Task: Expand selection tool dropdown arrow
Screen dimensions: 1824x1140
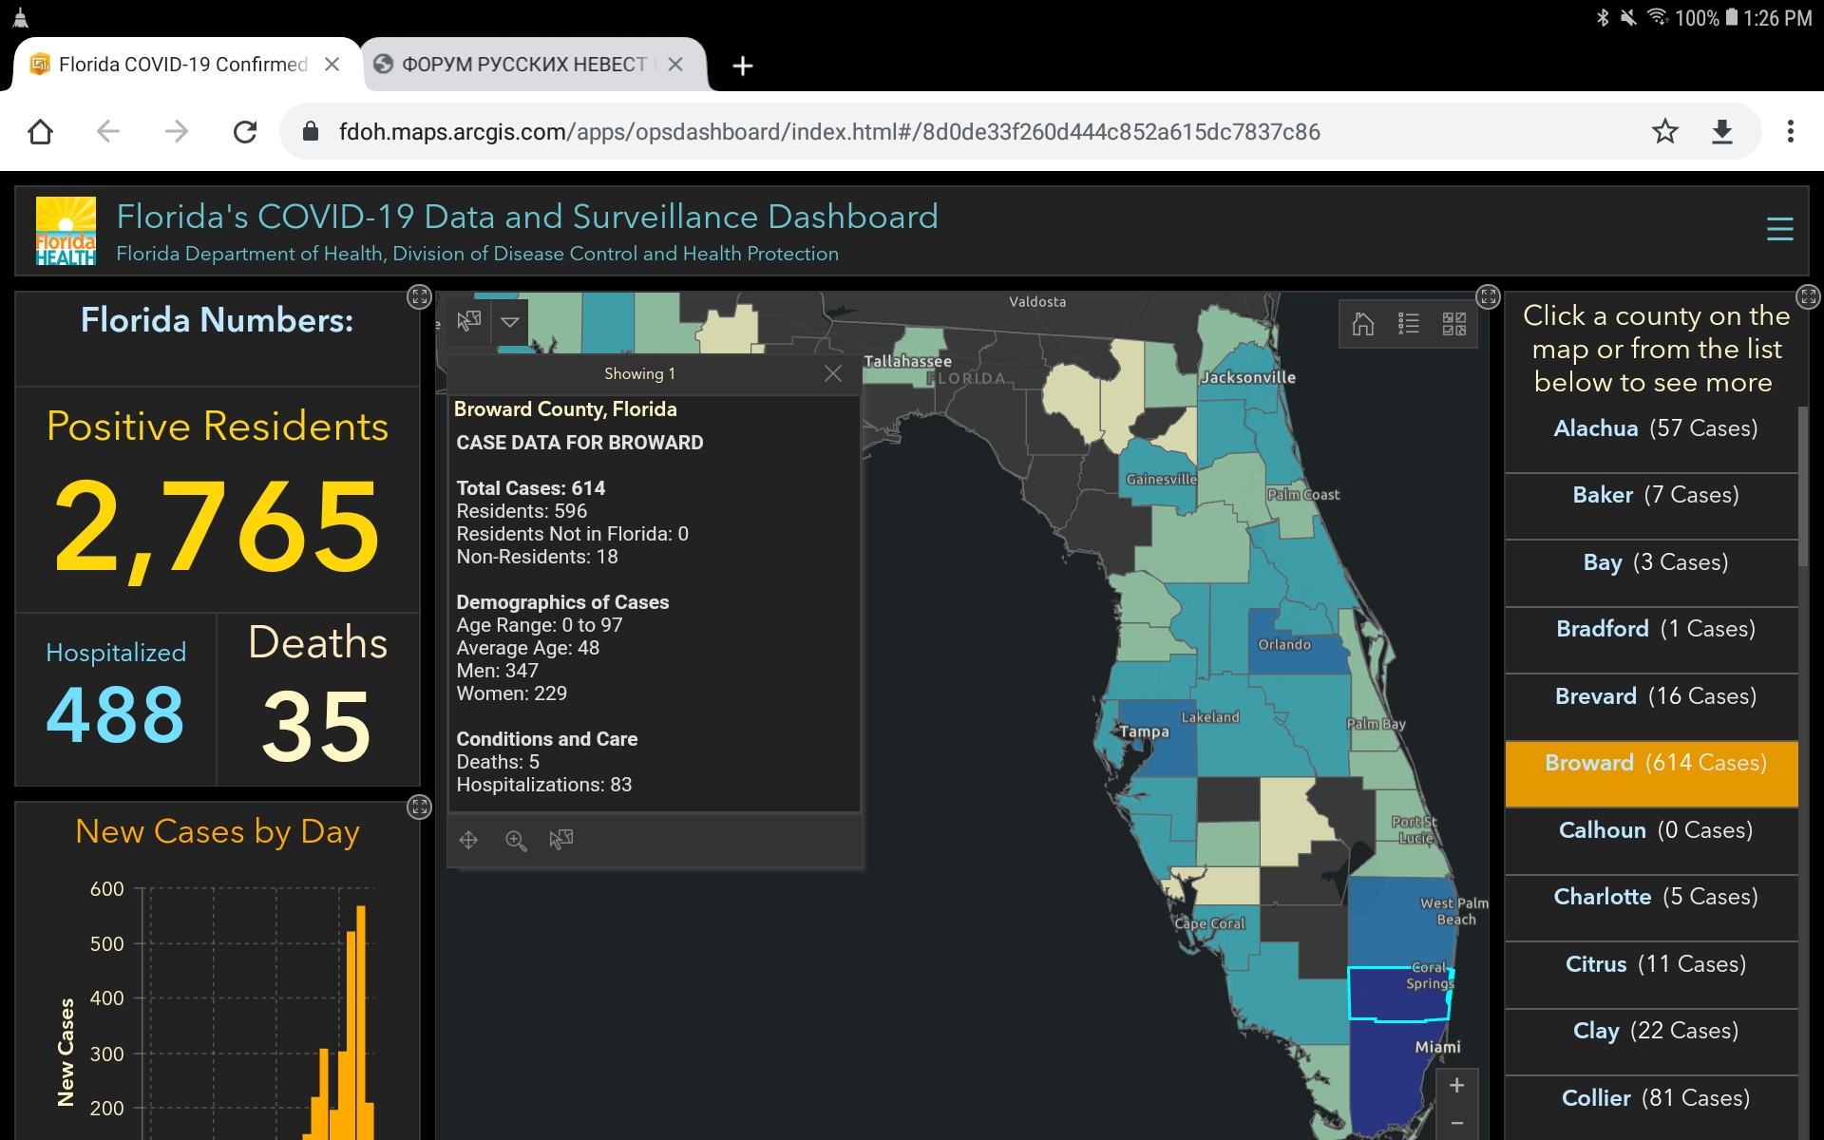Action: pos(510,321)
